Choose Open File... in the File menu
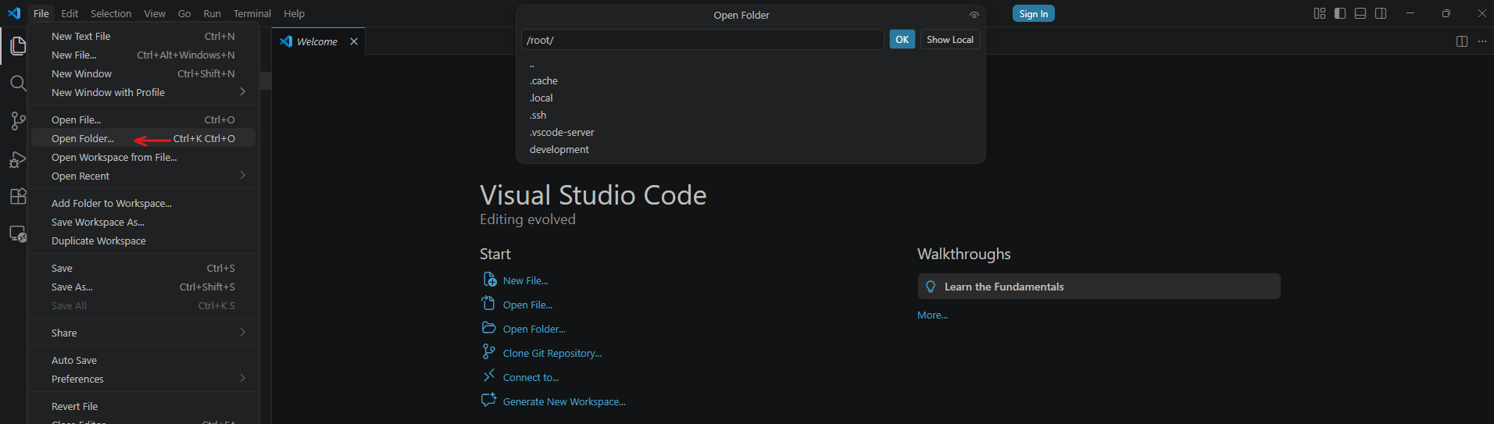The width and height of the screenshot is (1494, 424). (143, 119)
